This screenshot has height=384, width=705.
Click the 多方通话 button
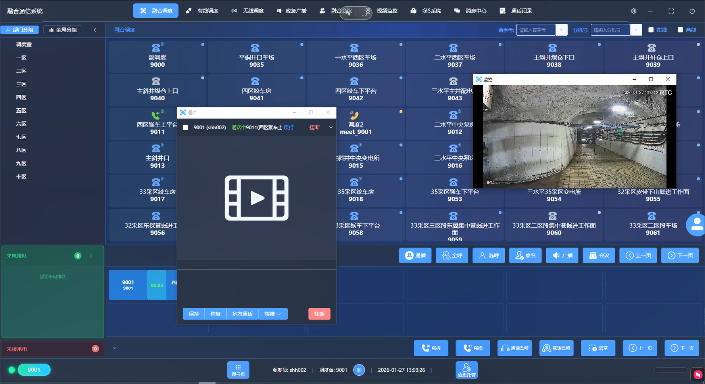click(242, 314)
